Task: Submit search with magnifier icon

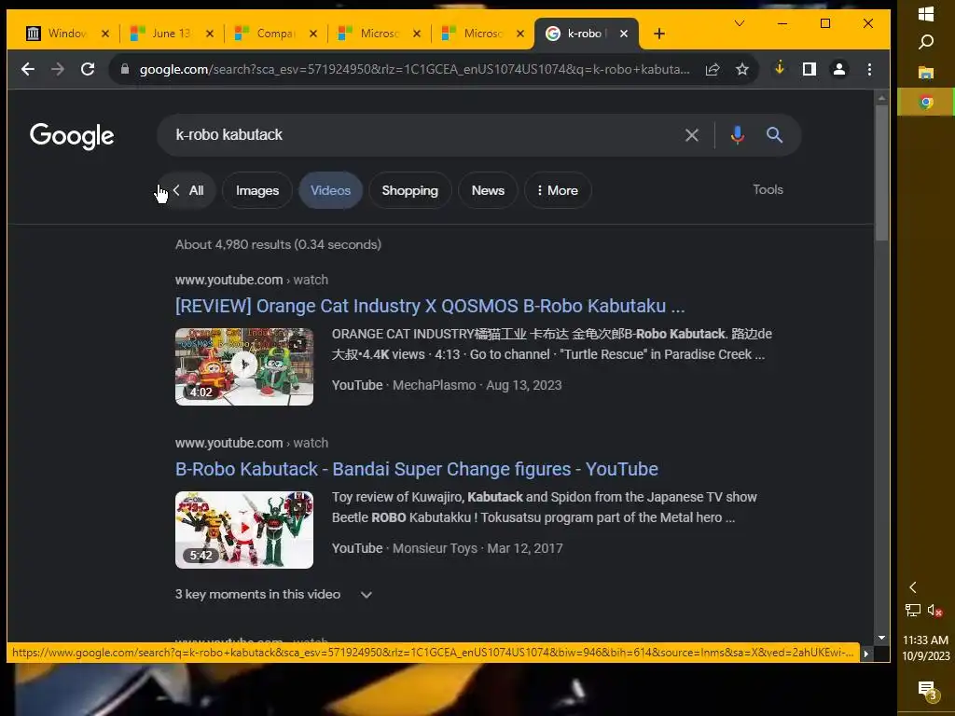Action: [x=774, y=135]
